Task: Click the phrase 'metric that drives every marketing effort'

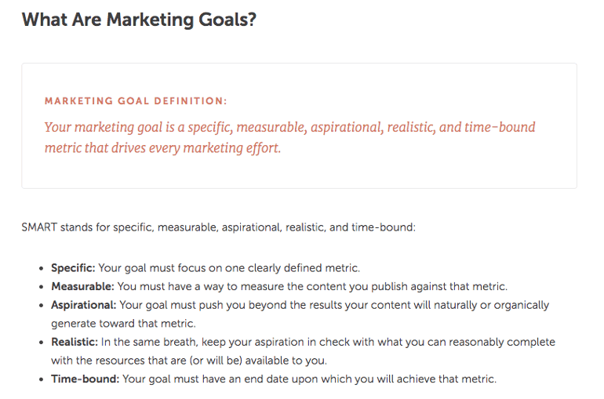Action: [162, 148]
